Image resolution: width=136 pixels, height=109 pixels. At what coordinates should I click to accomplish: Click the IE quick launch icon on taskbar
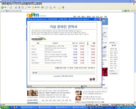[x=12, y=107]
